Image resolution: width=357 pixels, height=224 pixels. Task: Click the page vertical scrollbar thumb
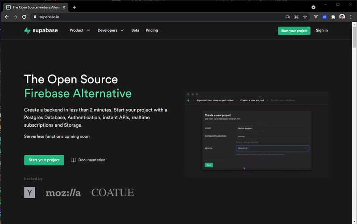pyautogui.click(x=354, y=37)
